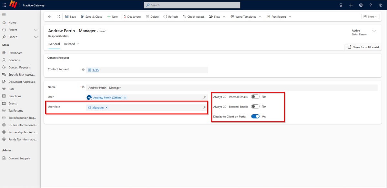Click the Save toolbar button
The width and height of the screenshot is (387, 188).
(71, 16)
